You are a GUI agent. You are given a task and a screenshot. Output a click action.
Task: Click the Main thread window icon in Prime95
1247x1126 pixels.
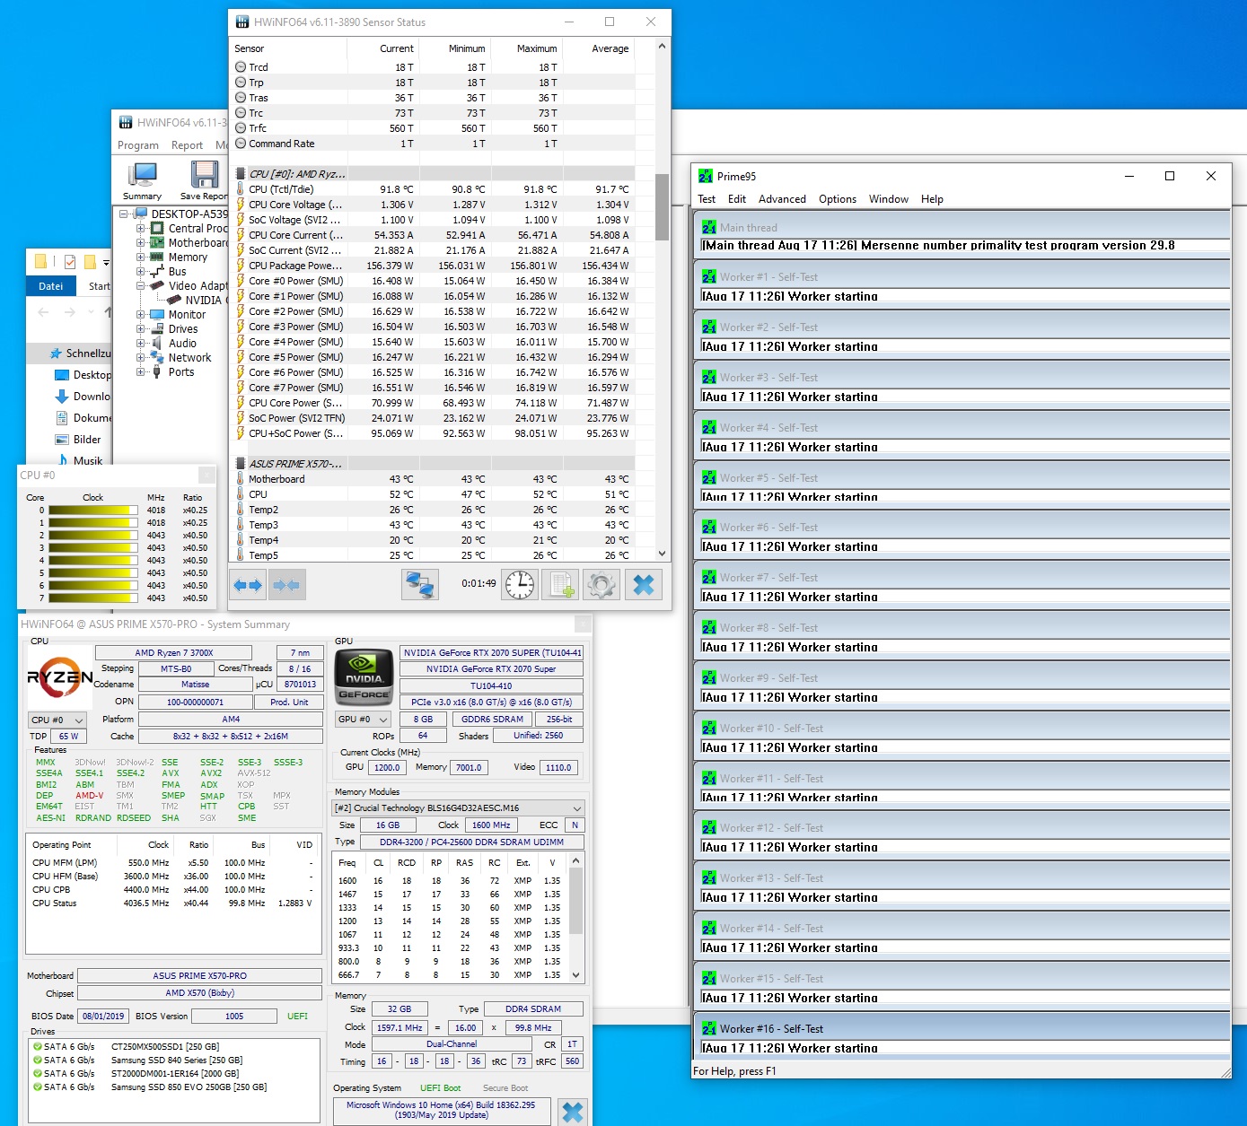pyautogui.click(x=709, y=228)
